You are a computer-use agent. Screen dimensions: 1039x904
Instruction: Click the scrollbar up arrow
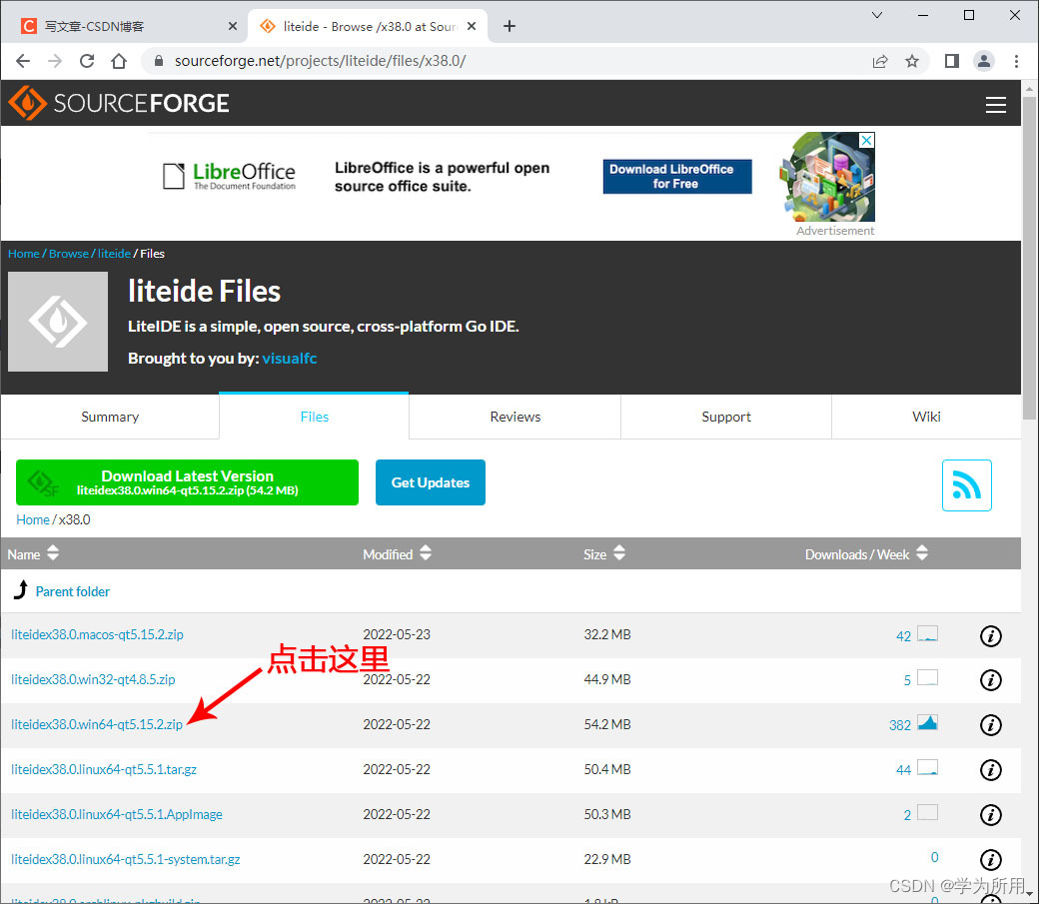[1029, 88]
